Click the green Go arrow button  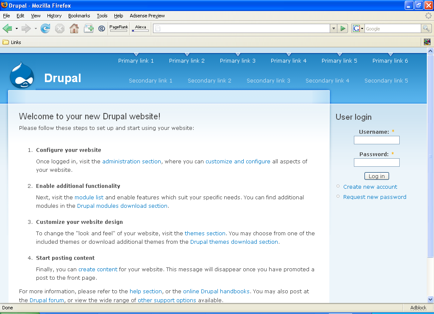[x=342, y=28]
